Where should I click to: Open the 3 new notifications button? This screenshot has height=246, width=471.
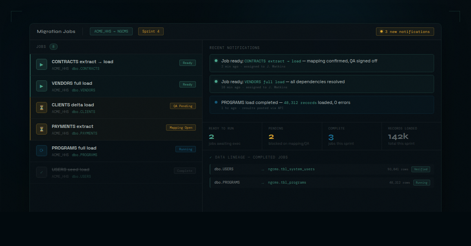405,31
